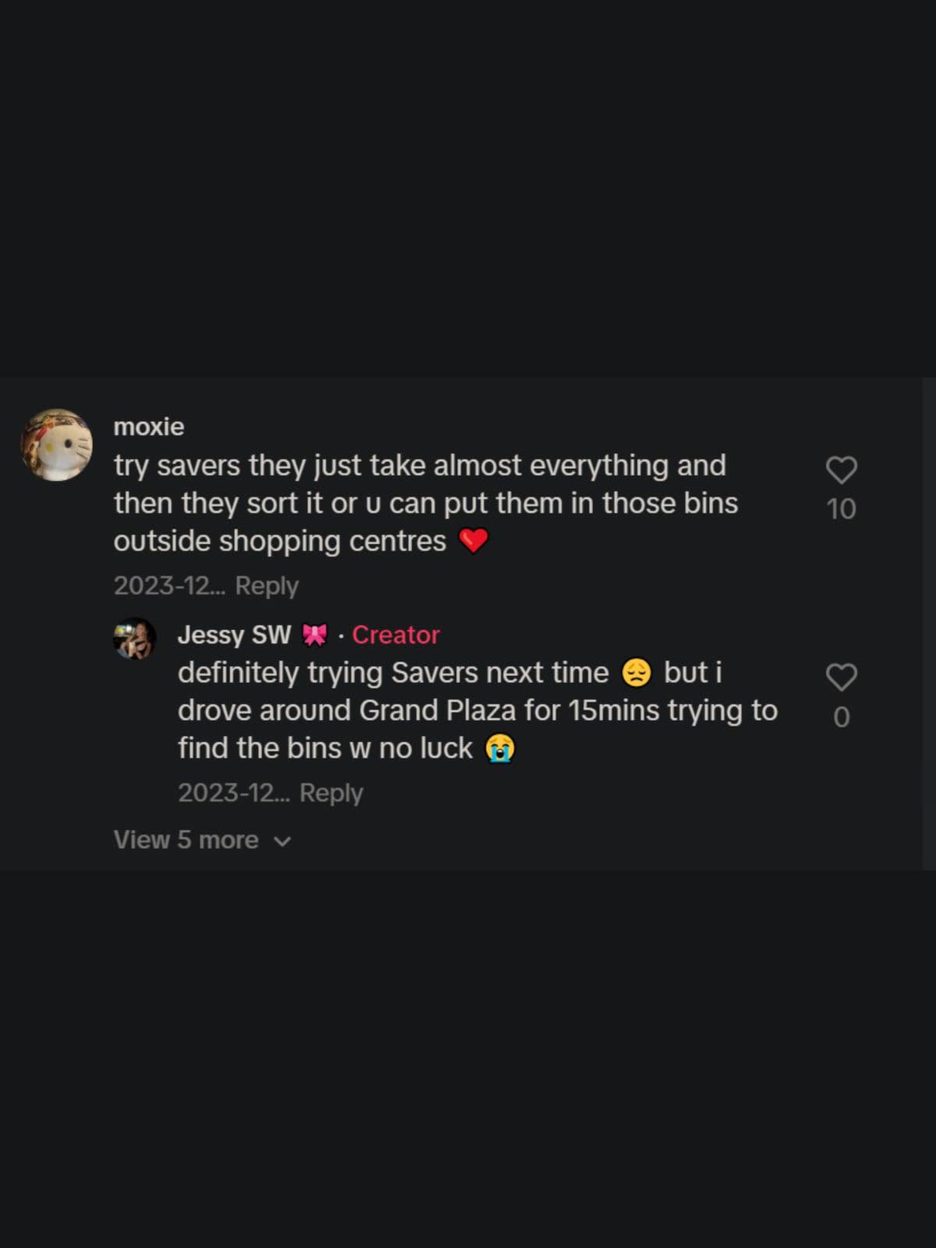
Task: Like Jessy SW's reply with the heart icon
Action: 841,677
